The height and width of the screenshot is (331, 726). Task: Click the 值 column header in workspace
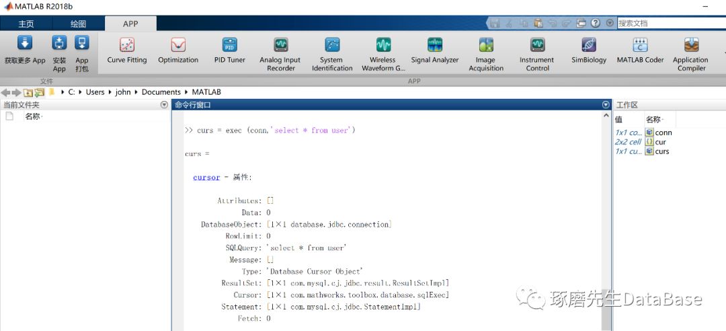coord(618,120)
